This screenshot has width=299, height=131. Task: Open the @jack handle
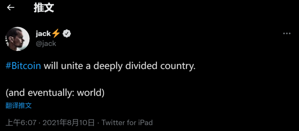tap(46, 44)
